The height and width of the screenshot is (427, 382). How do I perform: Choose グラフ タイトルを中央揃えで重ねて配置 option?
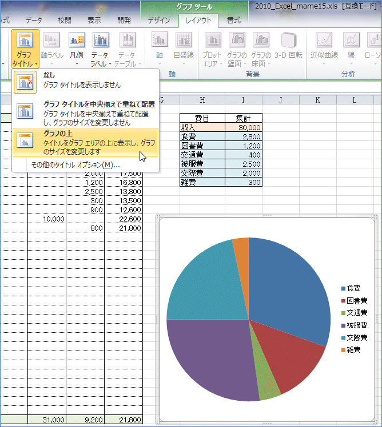coord(85,113)
